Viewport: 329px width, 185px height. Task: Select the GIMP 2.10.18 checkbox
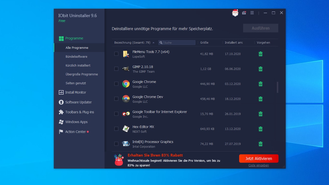[116, 69]
